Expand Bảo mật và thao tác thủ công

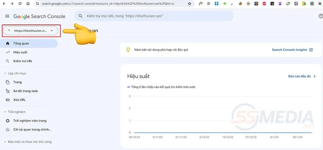(x=5, y=142)
